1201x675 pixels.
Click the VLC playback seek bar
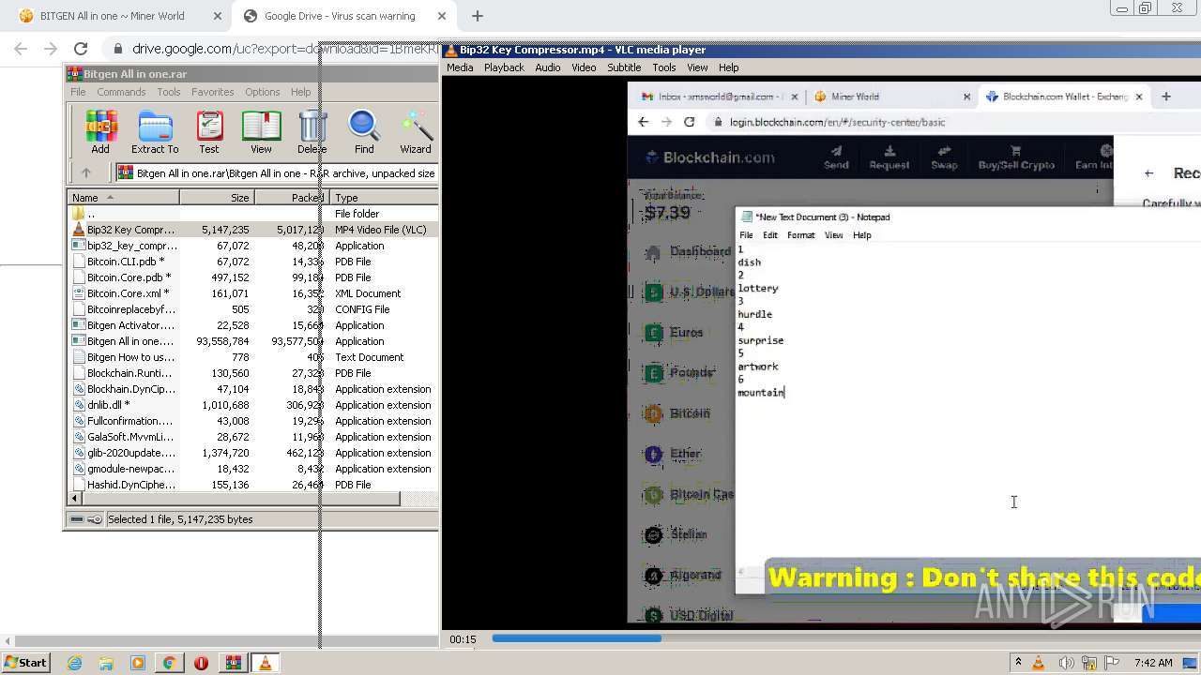pos(844,638)
